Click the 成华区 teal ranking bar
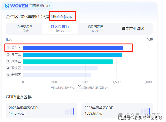The height and width of the screenshot is (122, 166). 68,62
